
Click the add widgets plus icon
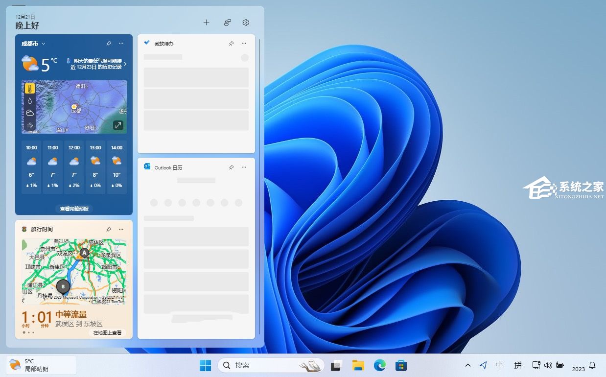206,23
